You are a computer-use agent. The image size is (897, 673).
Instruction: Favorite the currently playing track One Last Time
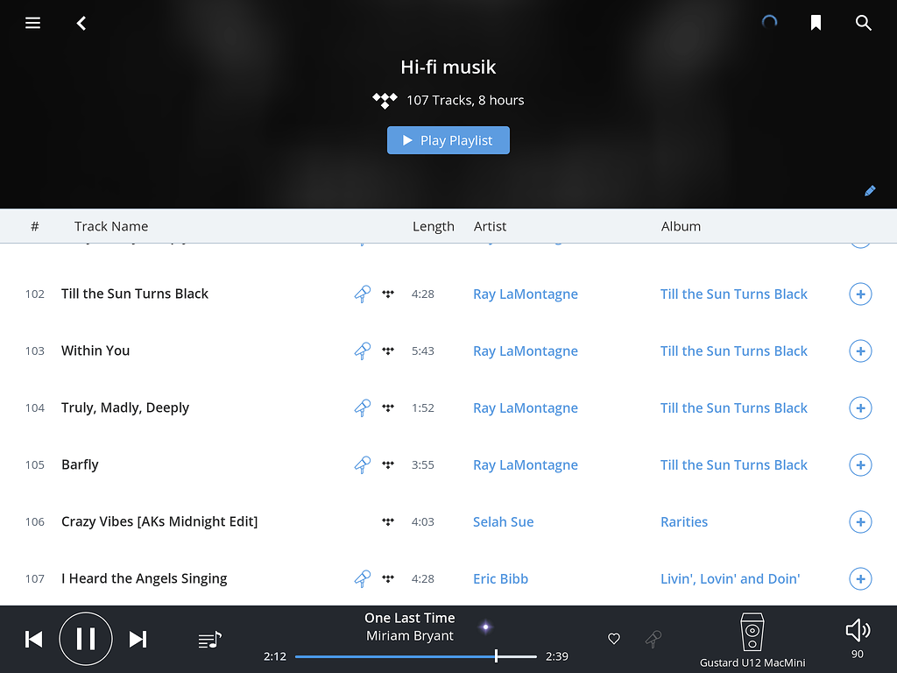(614, 639)
